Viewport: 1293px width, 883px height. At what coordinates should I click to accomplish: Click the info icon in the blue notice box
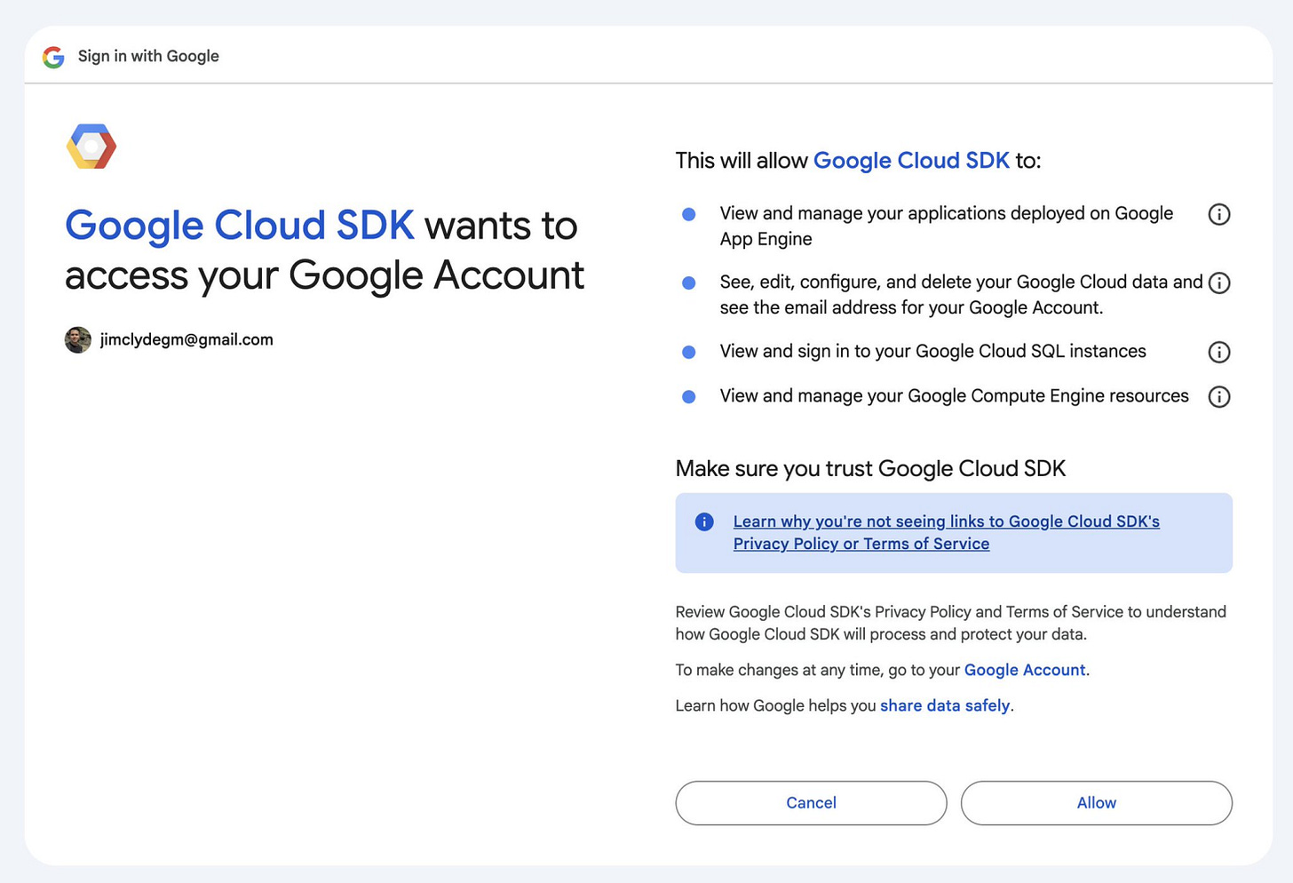tap(704, 521)
